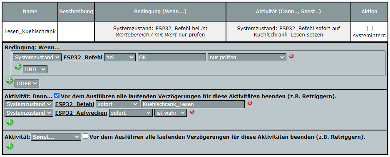Click ESP32_Befehl link in Dann activity

[75, 104]
